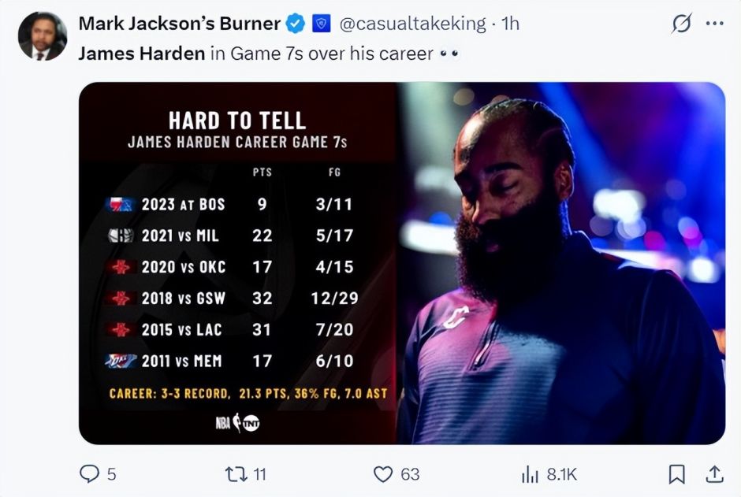Like the tweet with heart icon
741x497 pixels.
click(x=383, y=474)
